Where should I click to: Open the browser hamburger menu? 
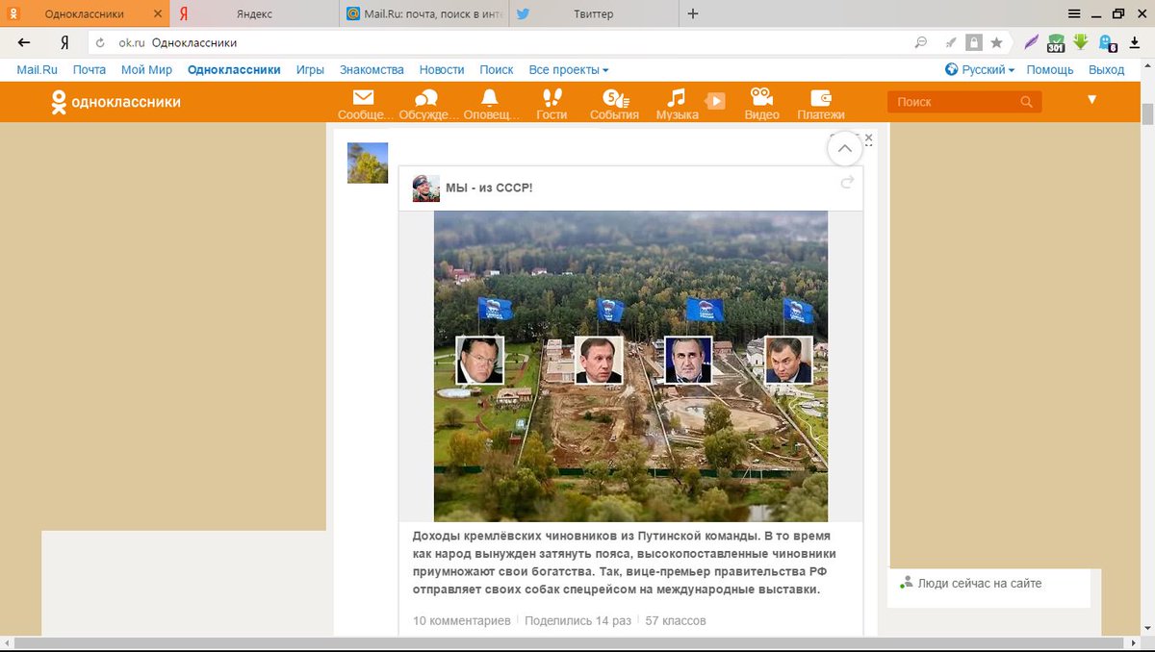point(1074,13)
